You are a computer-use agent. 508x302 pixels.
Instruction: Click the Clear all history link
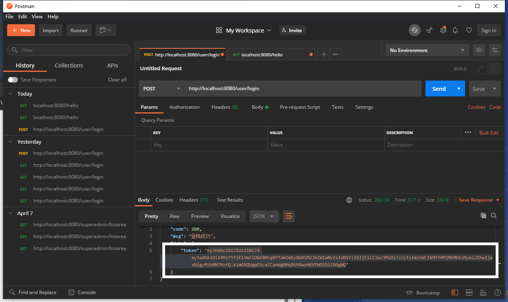117,80
